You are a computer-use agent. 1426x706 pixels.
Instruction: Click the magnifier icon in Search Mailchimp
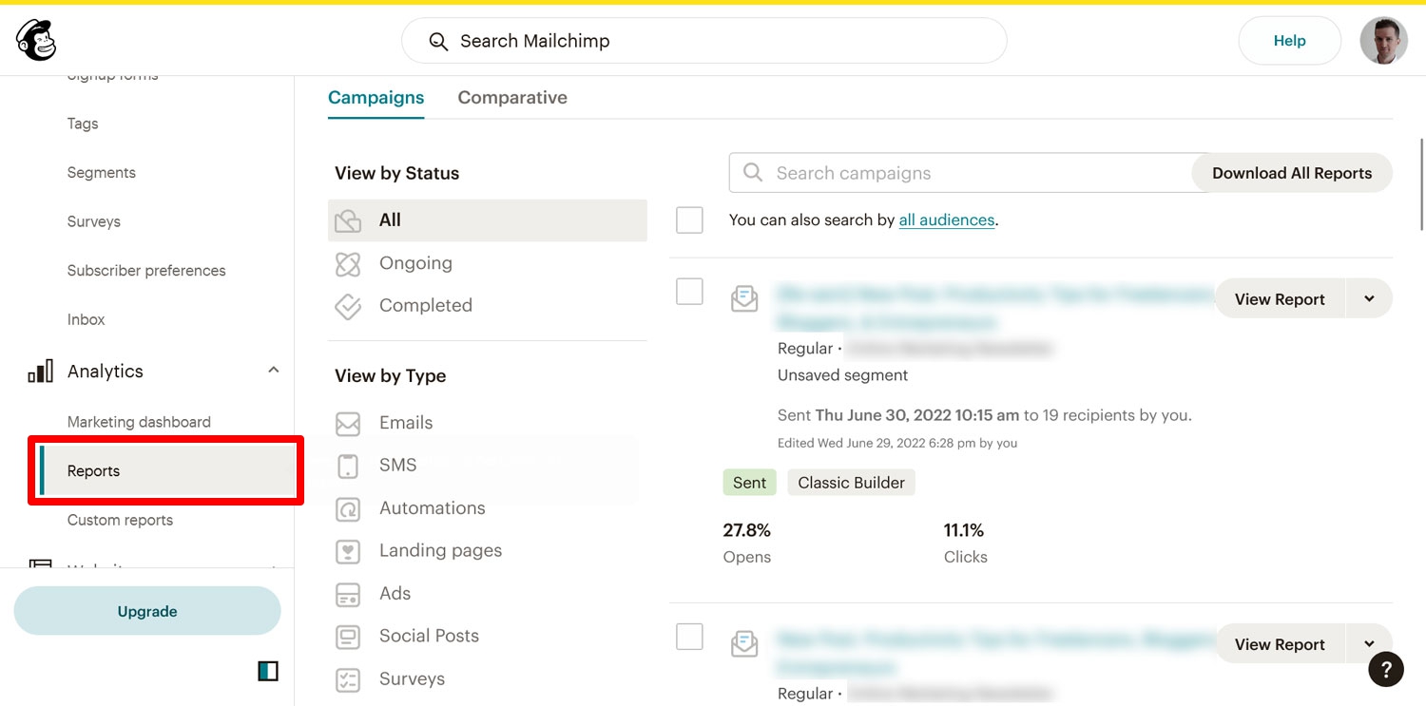pyautogui.click(x=438, y=41)
